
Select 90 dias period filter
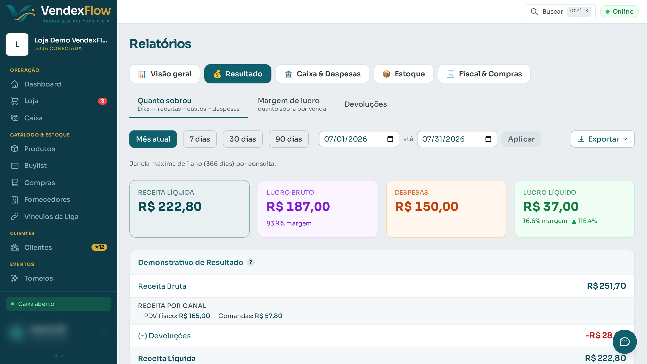coord(289,139)
